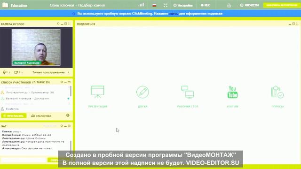Image resolution: width=301 pixels, height=169 pixels.
Task: Click the room title Семь ключей - Подбор камня
Action: [77, 5]
